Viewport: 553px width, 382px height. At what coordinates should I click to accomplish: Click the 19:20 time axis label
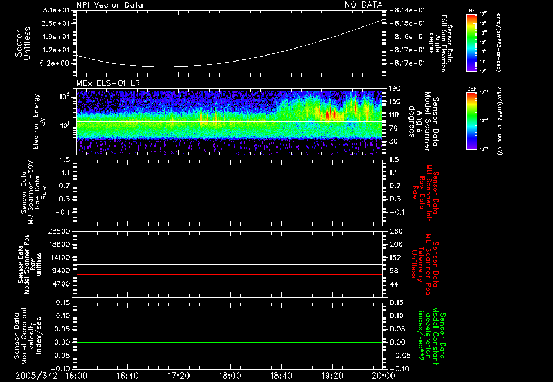[332, 376]
